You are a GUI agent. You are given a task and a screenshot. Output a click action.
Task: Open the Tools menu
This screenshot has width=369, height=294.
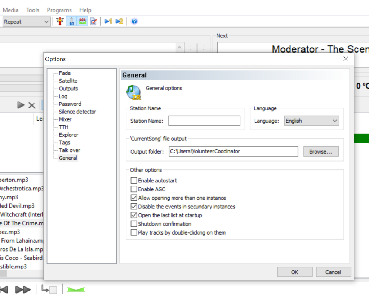(x=33, y=10)
